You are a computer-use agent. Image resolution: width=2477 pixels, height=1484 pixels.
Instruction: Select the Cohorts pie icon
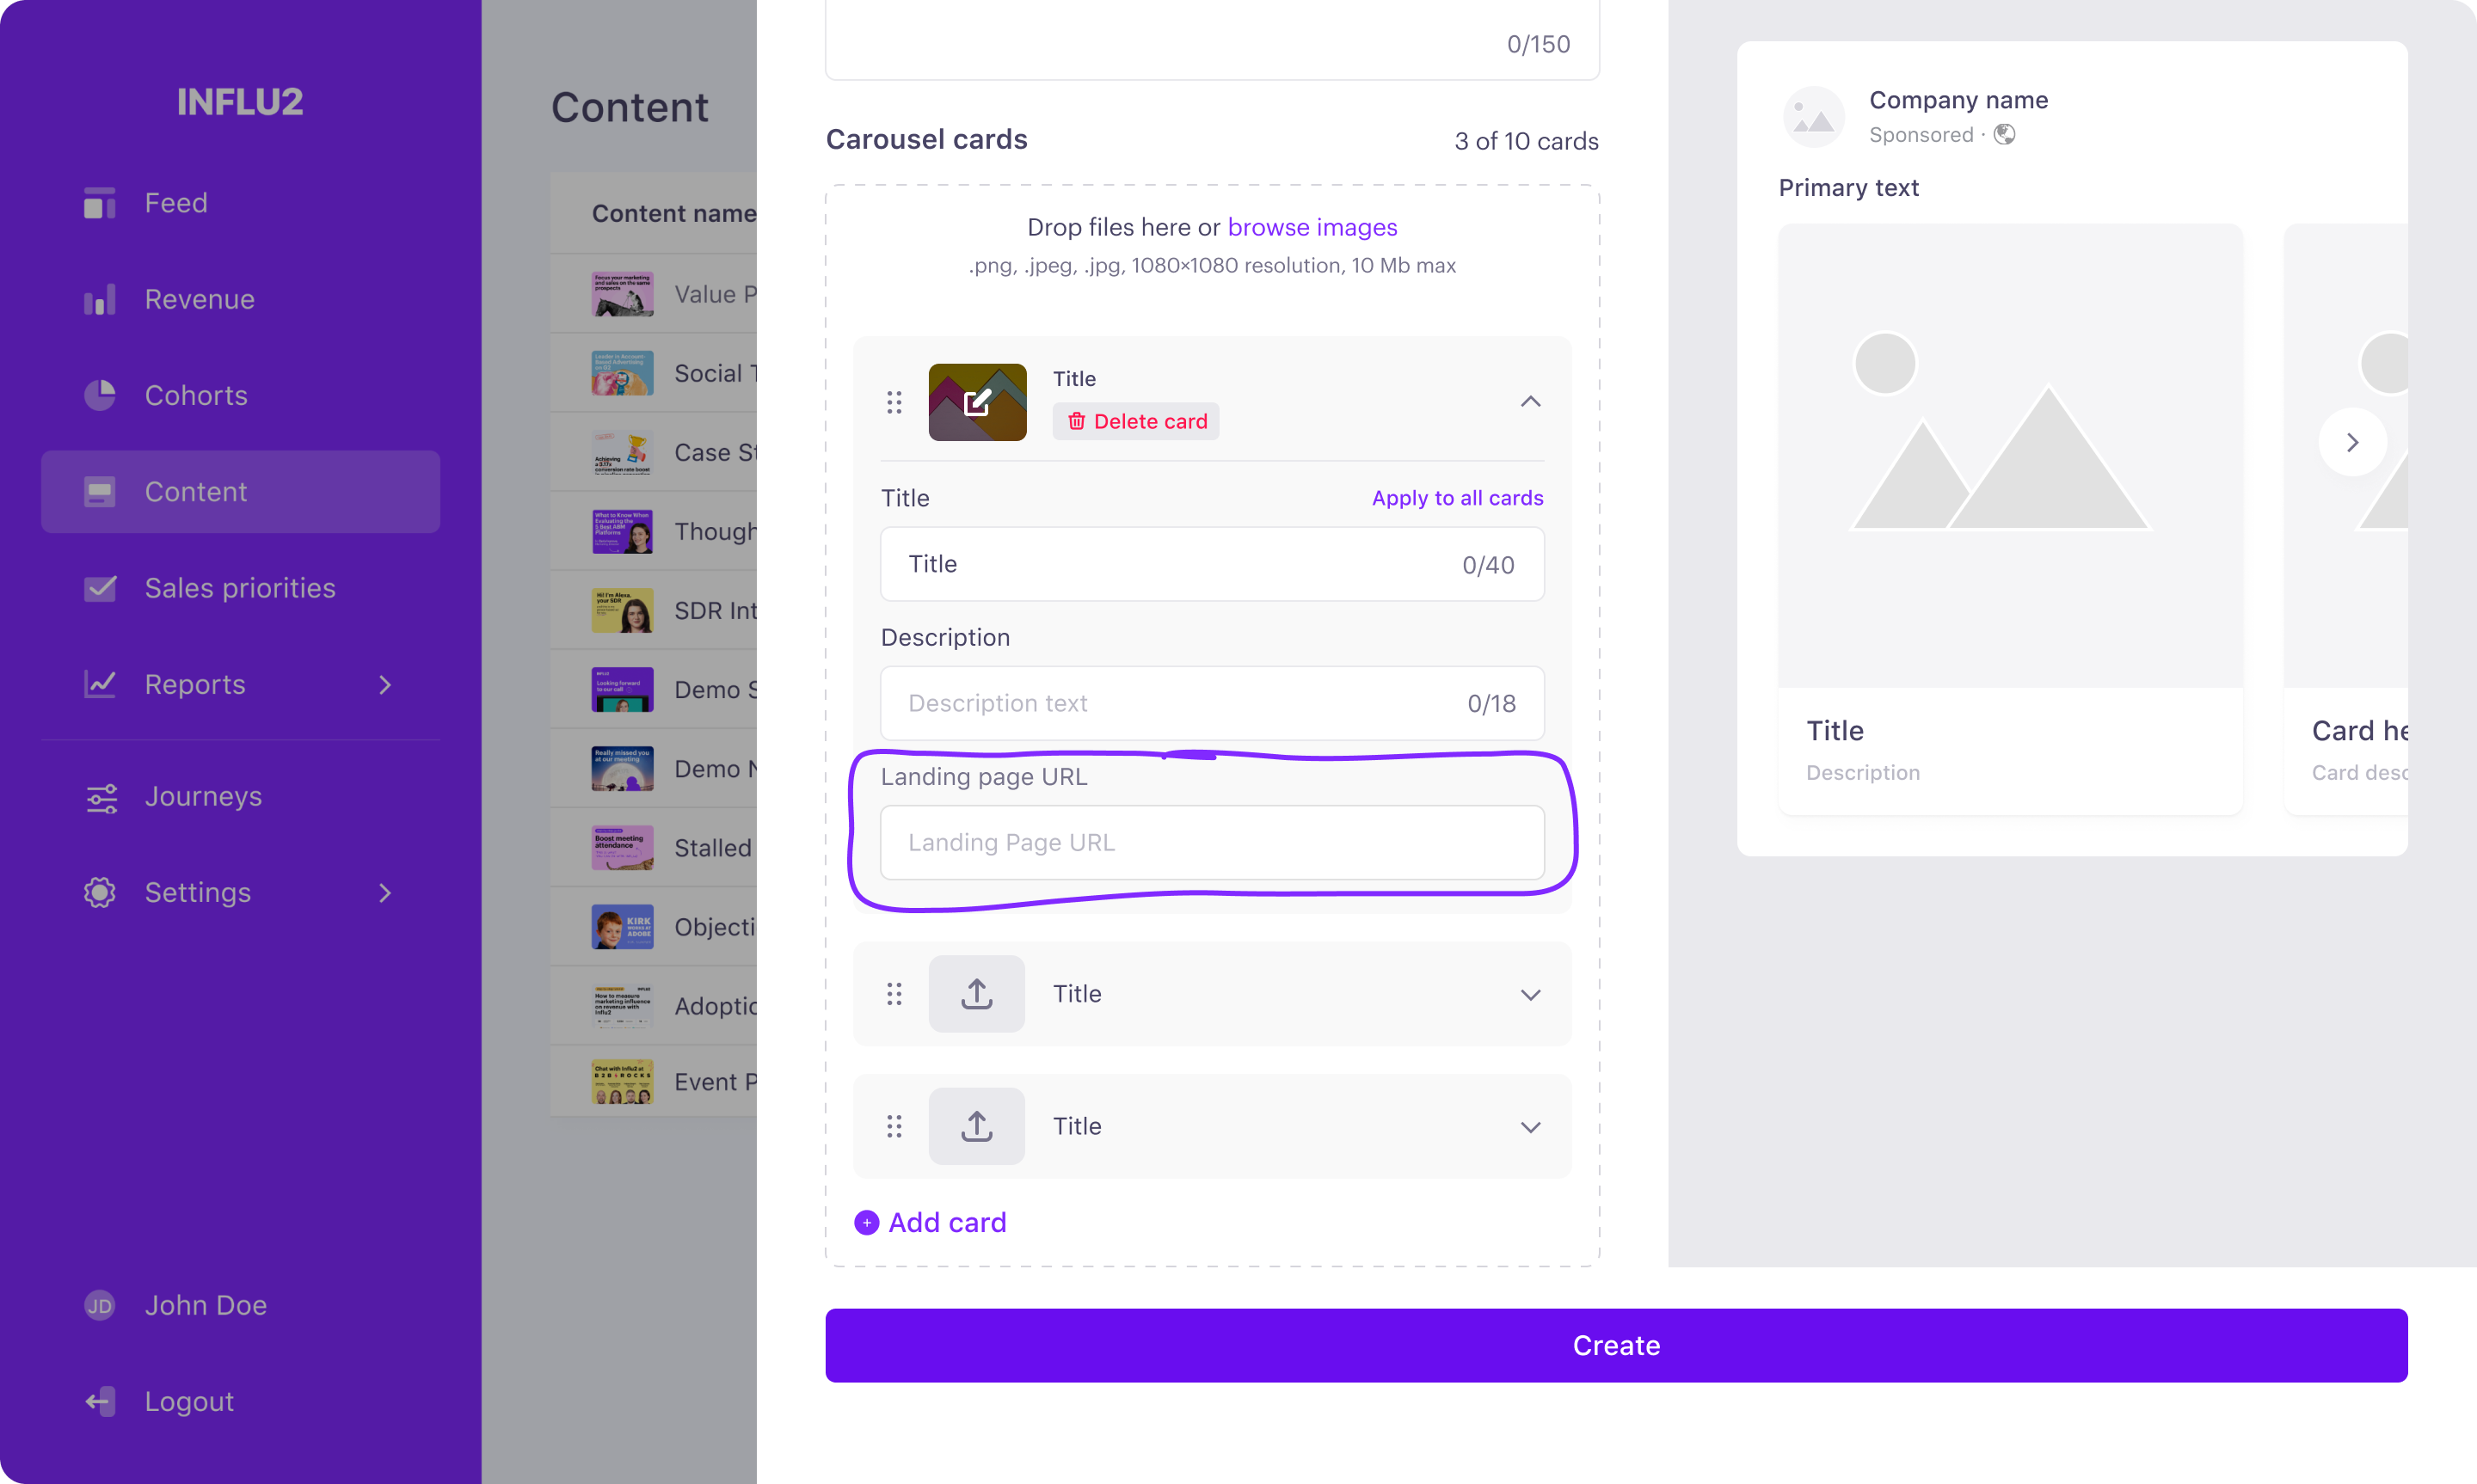(x=99, y=395)
